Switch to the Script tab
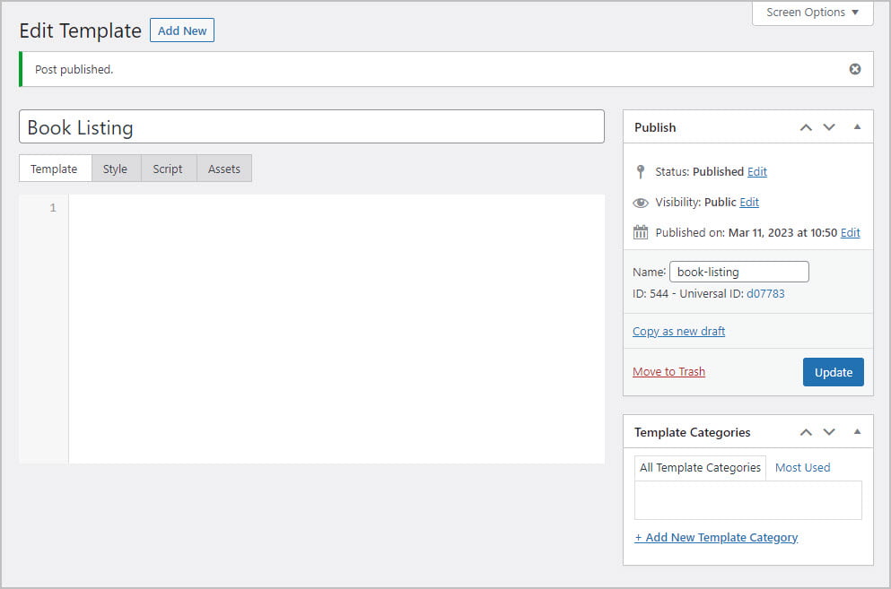Screen dimensions: 891x589 168,169
